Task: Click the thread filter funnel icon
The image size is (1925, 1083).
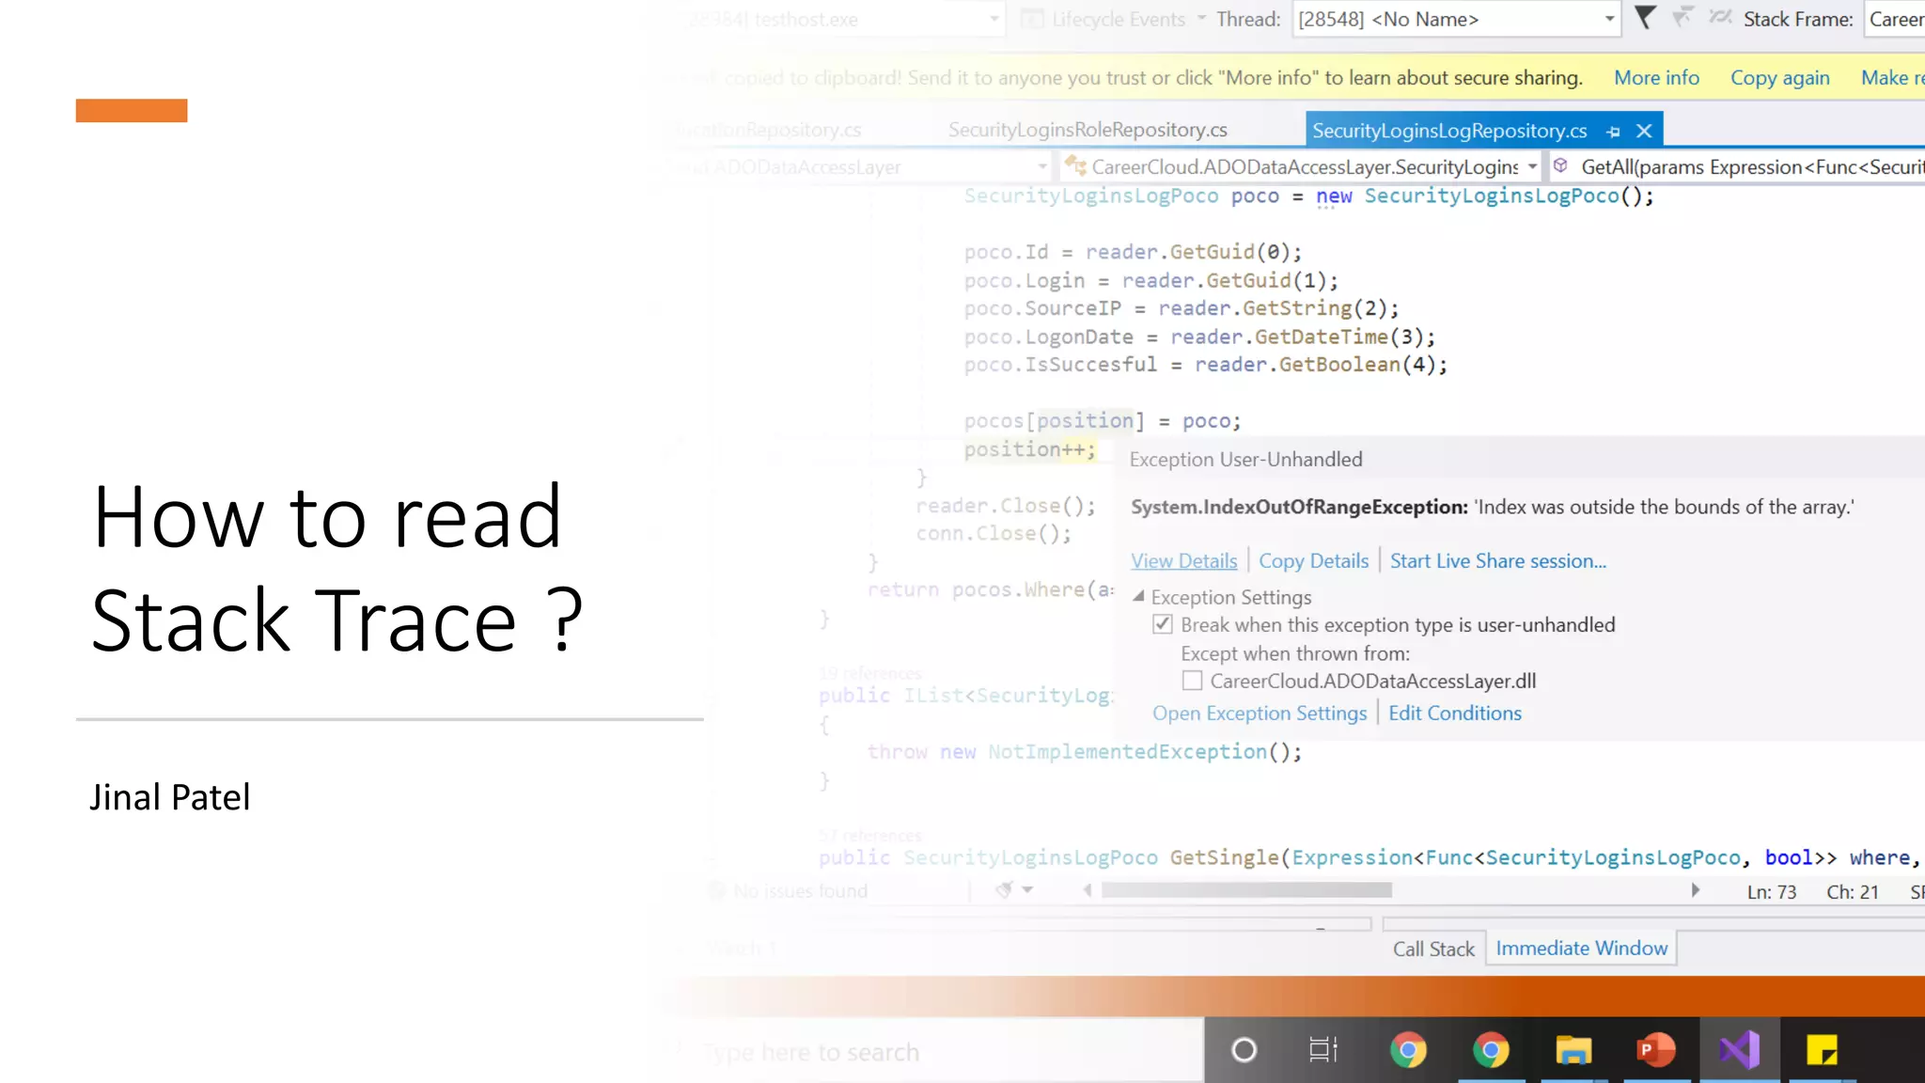Action: pos(1644,18)
